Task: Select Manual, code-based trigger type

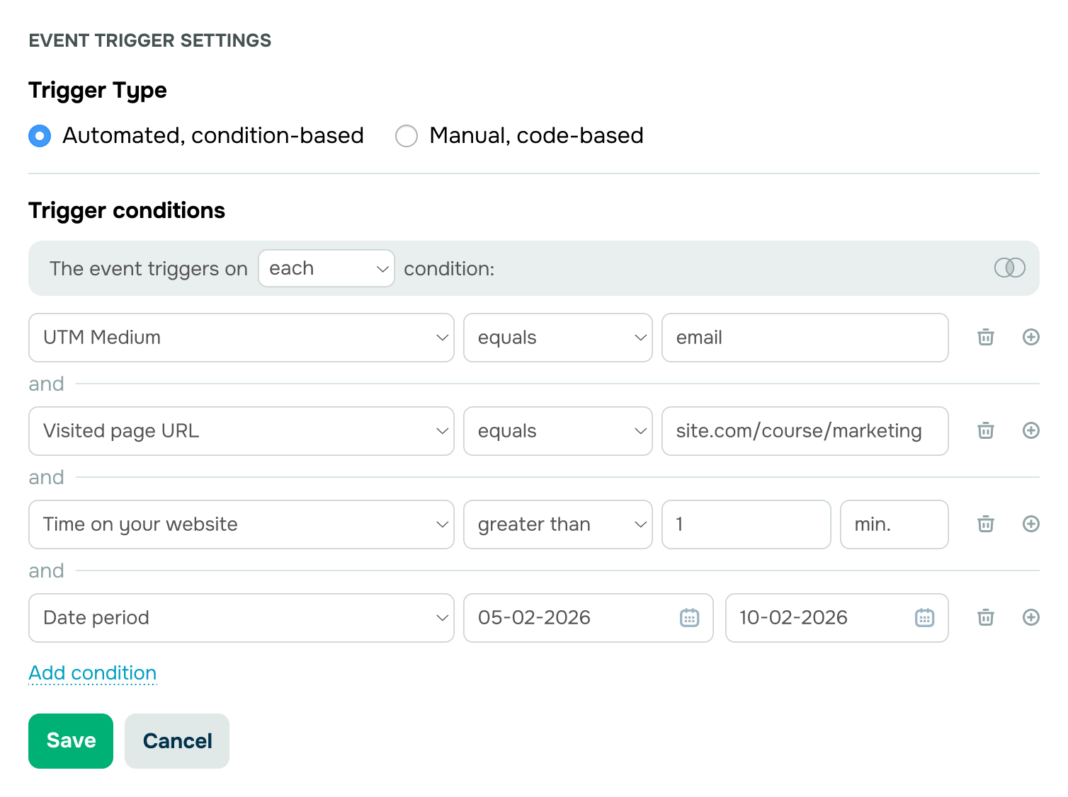Action: pyautogui.click(x=407, y=135)
